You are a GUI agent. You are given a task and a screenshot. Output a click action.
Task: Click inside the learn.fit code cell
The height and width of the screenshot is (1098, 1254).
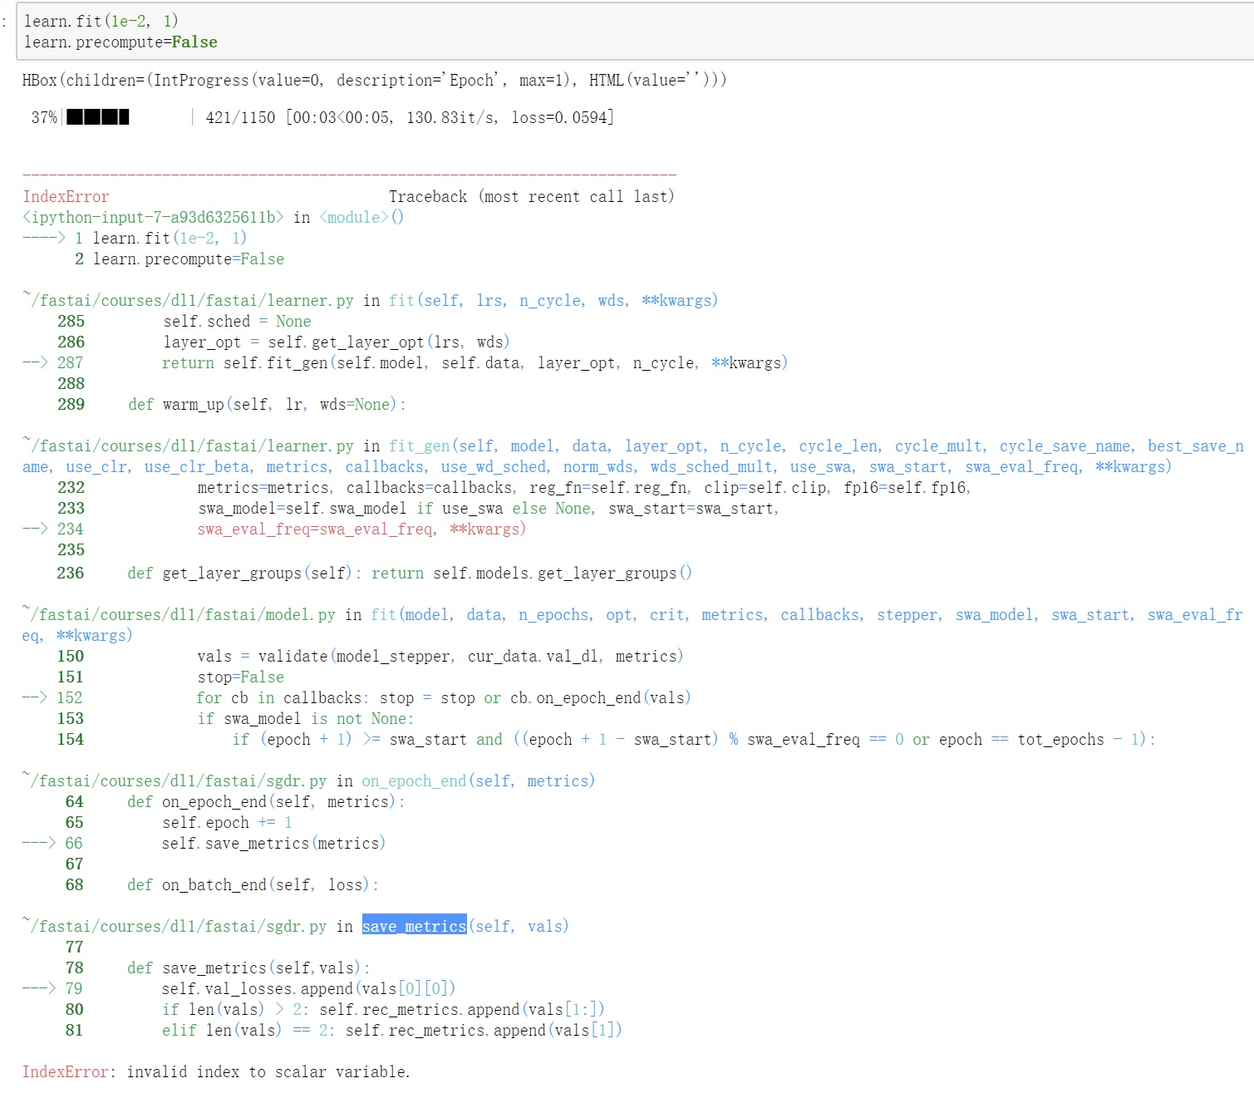(x=582, y=31)
